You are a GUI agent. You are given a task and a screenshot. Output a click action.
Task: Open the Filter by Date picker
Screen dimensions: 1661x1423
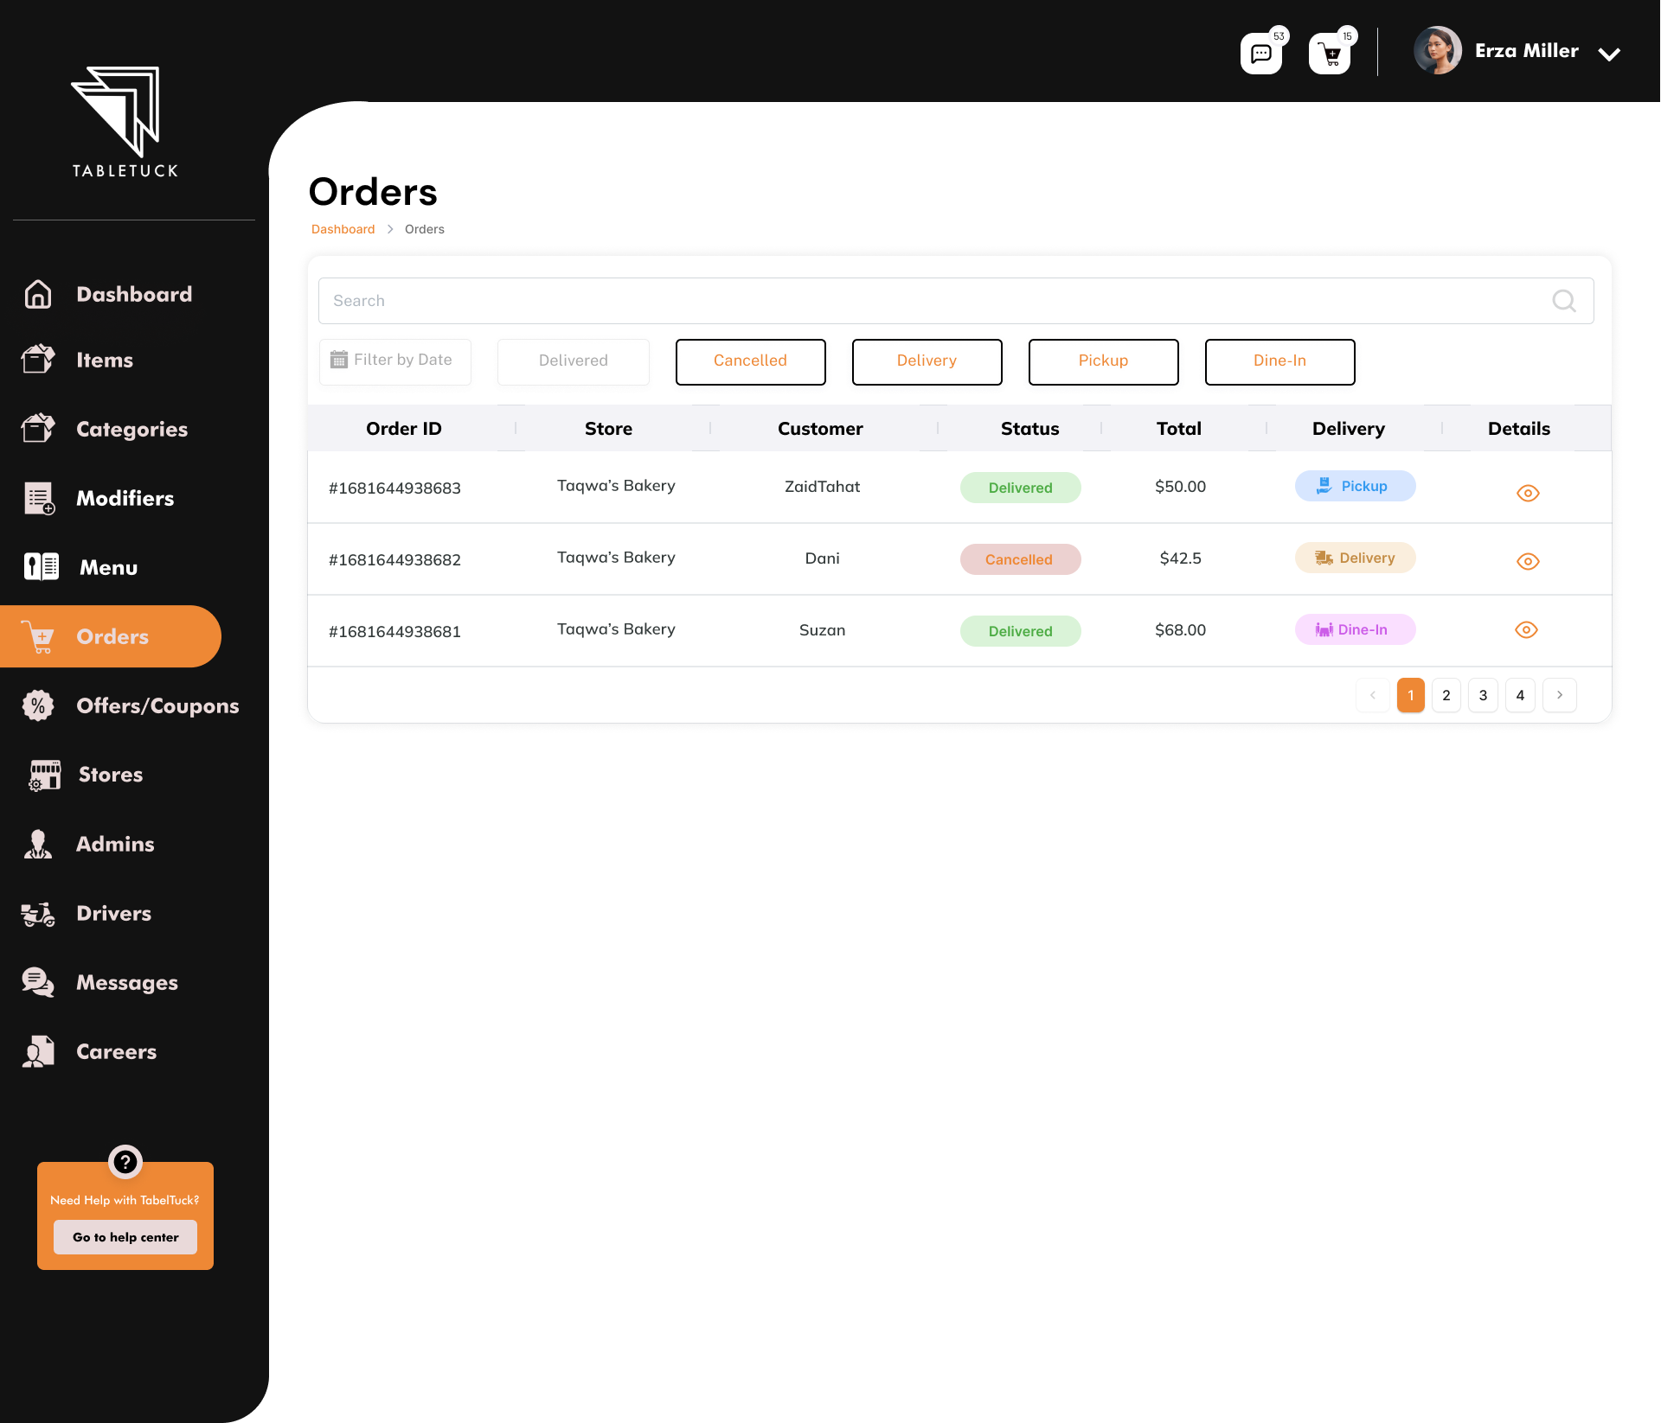click(x=394, y=361)
